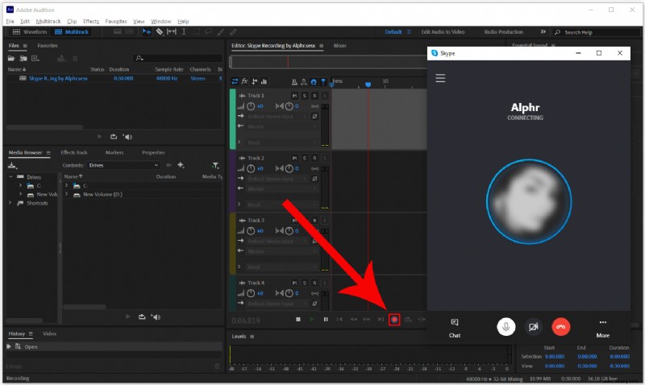
Task: Select the Time Selection tool
Action: [184, 31]
